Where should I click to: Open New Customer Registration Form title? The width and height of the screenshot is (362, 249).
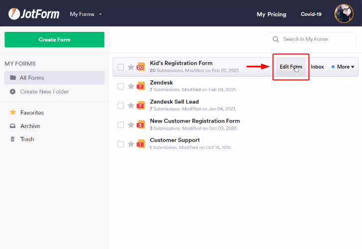click(195, 121)
